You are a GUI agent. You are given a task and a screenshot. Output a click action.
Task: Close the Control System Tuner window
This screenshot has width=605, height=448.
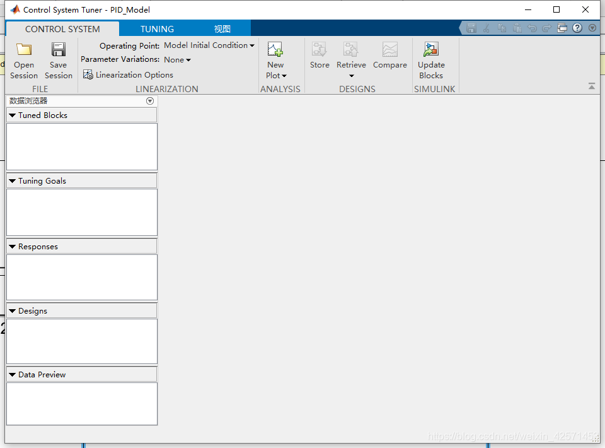[x=585, y=9]
